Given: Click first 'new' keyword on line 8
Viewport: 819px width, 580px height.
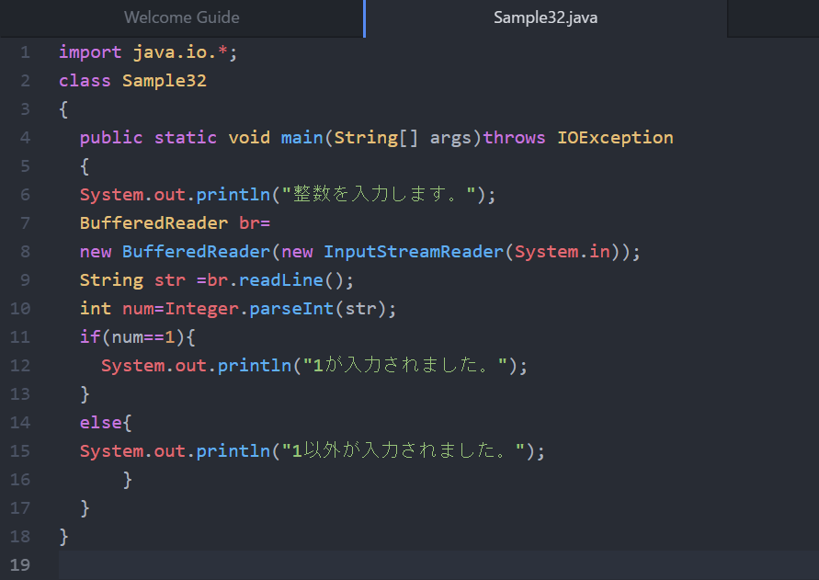Looking at the screenshot, I should click(x=96, y=252).
